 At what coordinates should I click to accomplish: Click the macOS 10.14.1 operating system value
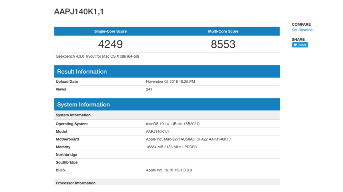(x=173, y=124)
